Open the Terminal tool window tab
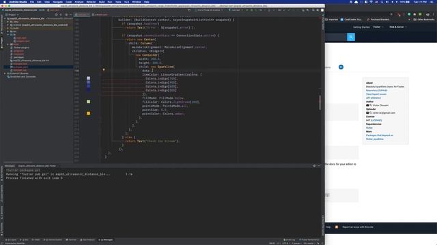Image resolution: width=437 pixels, height=245 pixels. tap(71, 240)
